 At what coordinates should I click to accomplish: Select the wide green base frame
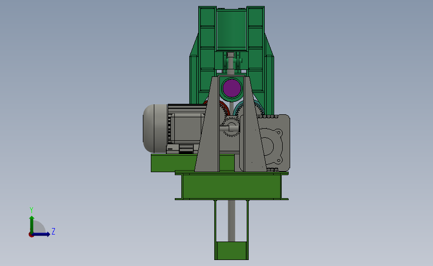[232, 186]
